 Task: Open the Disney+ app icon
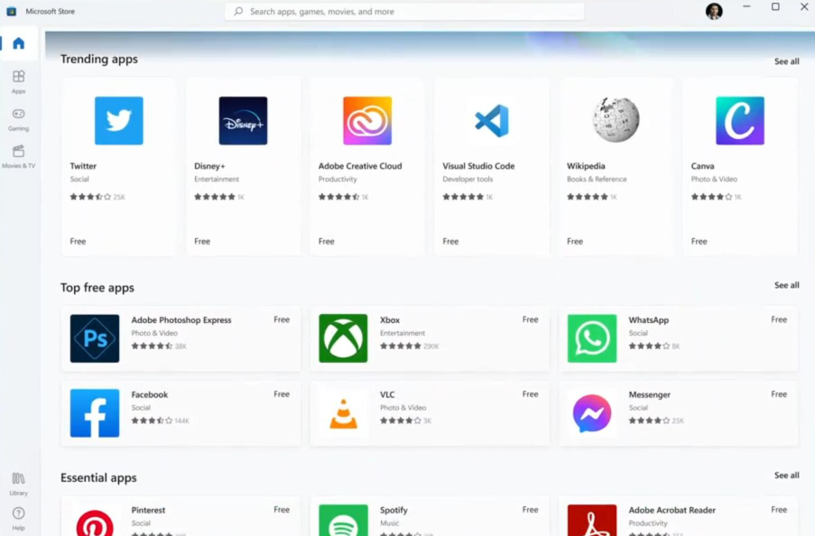tap(243, 121)
